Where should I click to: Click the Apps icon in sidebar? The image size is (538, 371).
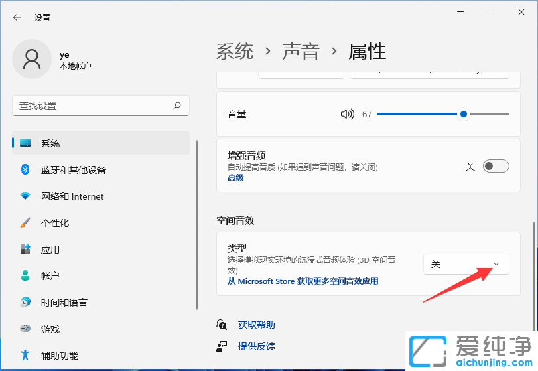coord(25,249)
